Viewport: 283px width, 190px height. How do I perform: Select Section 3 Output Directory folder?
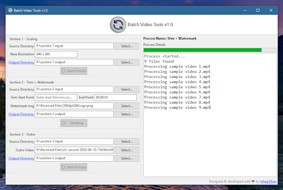coord(127,158)
